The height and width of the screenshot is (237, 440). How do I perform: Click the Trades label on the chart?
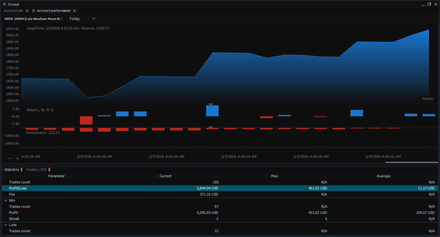(x=427, y=99)
